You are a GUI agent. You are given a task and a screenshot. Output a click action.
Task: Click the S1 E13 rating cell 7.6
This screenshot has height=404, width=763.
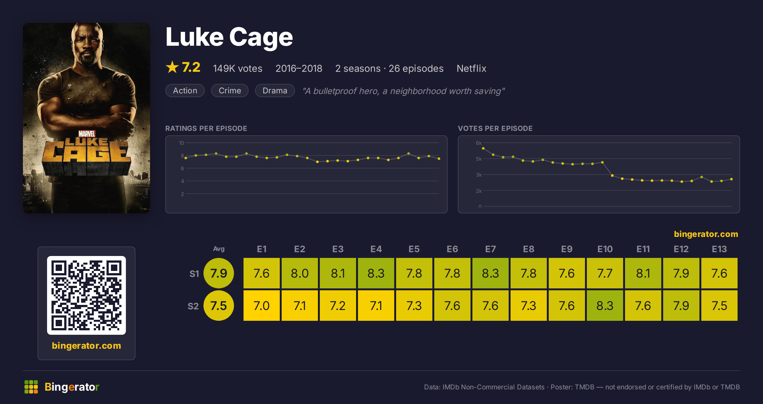click(719, 273)
